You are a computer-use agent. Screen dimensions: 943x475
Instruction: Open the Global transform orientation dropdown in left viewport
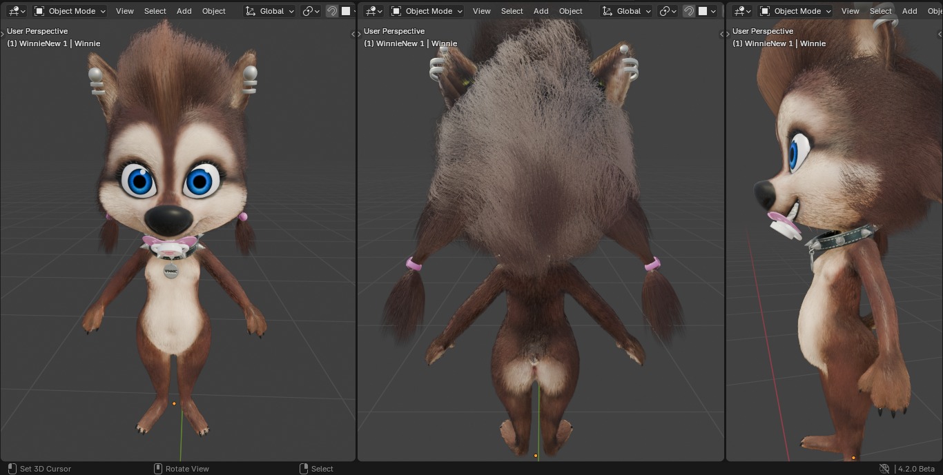(x=270, y=11)
